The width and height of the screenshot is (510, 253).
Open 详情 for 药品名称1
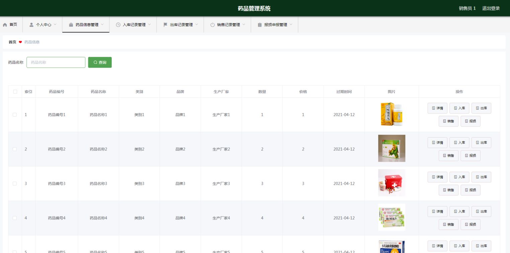pos(437,108)
